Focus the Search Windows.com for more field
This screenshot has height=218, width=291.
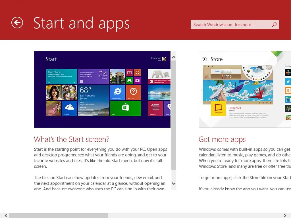(x=234, y=24)
